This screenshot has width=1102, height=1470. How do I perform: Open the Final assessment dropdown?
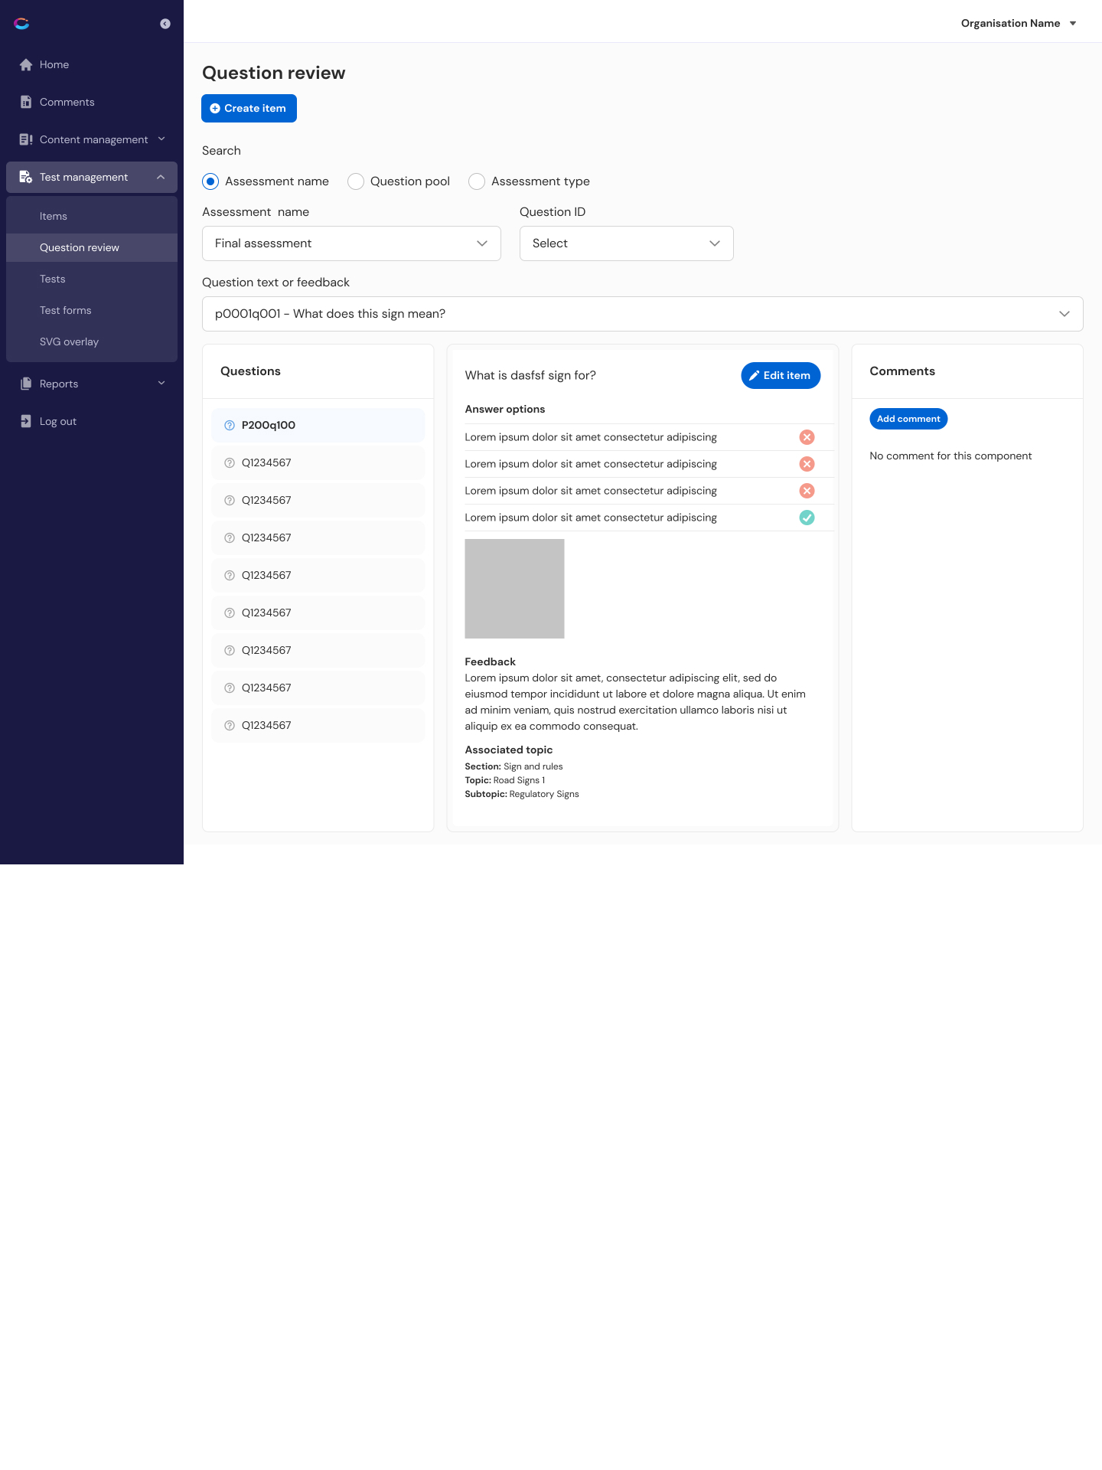tap(351, 244)
